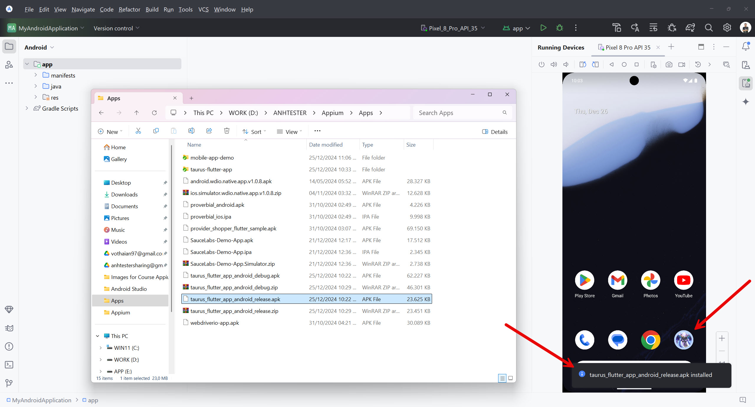Click emulator zoom in plus button
Screen dimensions: 755x407
pyautogui.click(x=722, y=338)
